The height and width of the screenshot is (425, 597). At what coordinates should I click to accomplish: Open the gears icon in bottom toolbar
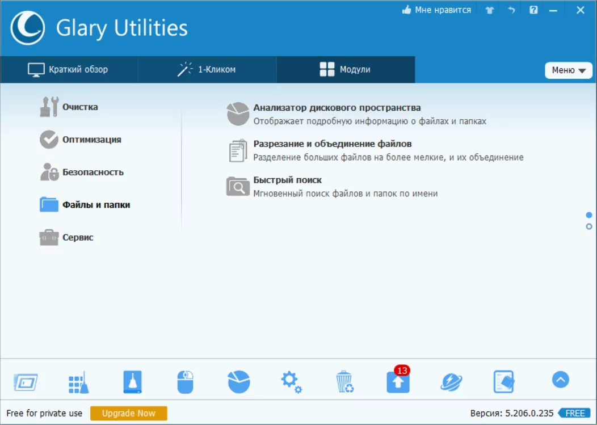pos(292,382)
